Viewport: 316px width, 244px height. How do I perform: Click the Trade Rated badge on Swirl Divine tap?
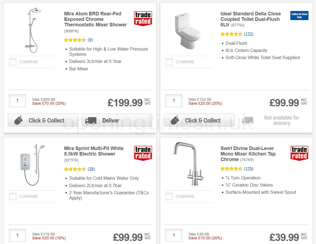coord(299,153)
